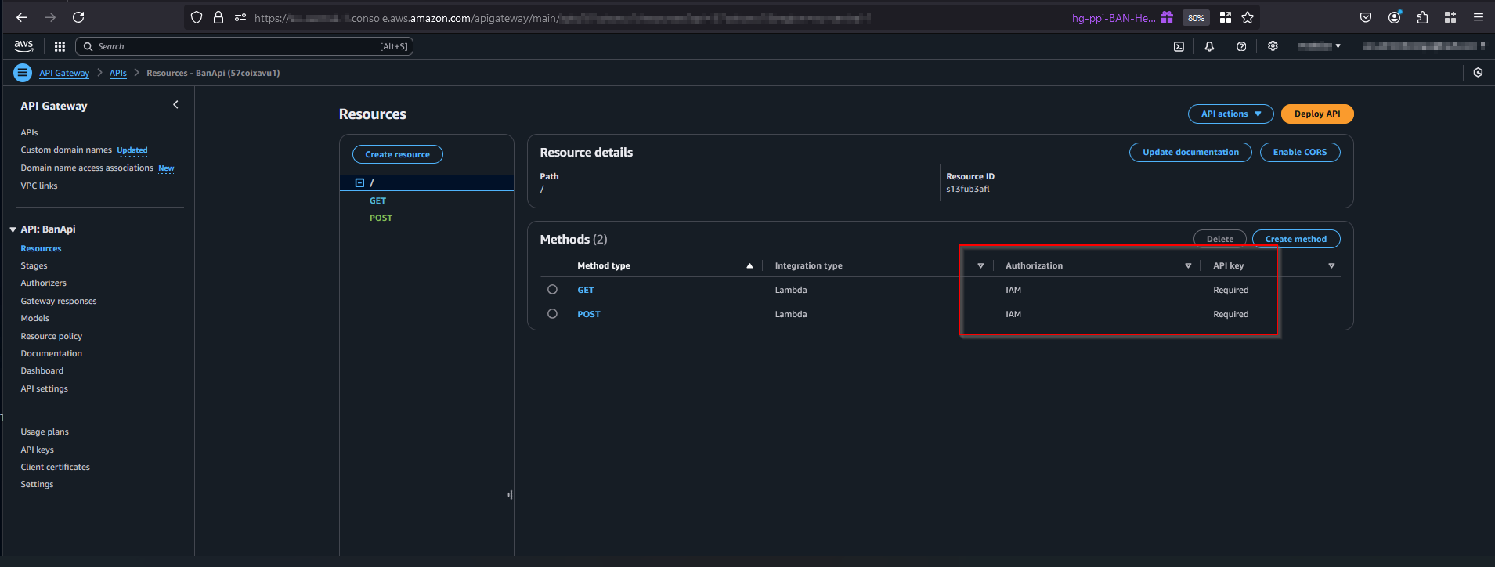The image size is (1495, 567).
Task: Select the POST method in resource tree
Action: [x=381, y=218]
